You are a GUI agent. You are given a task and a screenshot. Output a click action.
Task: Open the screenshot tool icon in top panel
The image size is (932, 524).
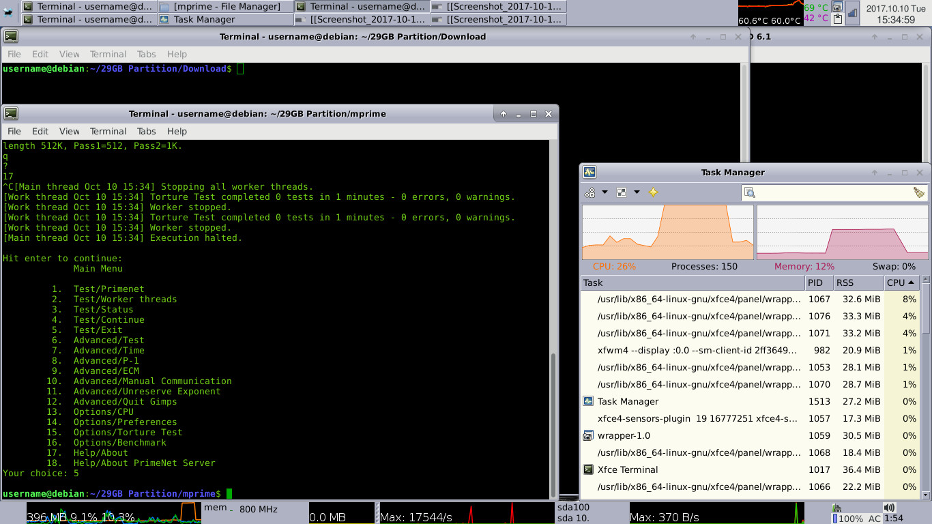coord(837,7)
